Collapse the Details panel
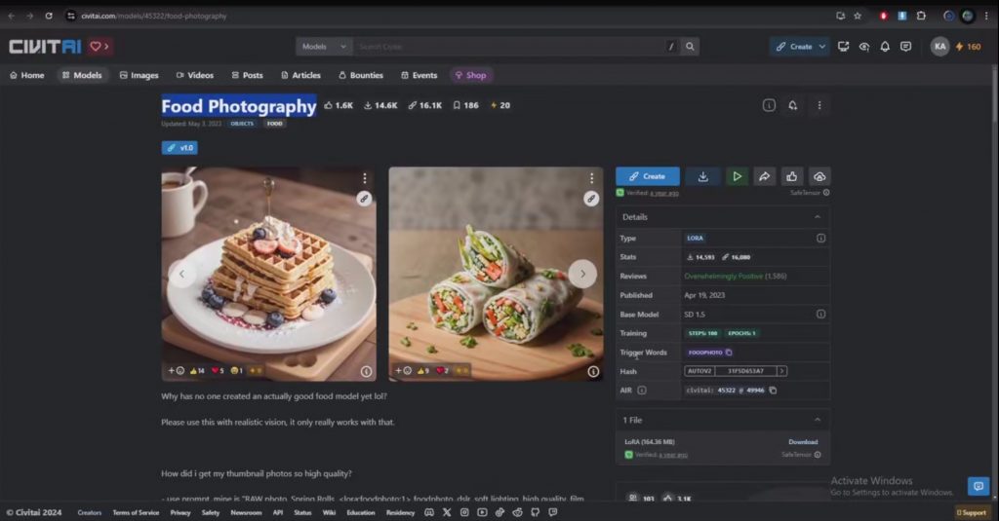Screen dimensions: 999x521 pyautogui.click(x=818, y=217)
